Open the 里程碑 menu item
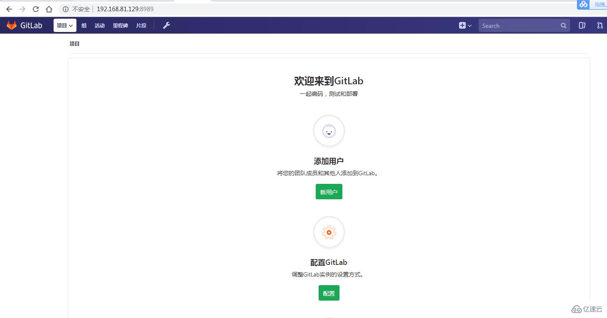Viewport: 607px width, 318px height. coord(120,25)
